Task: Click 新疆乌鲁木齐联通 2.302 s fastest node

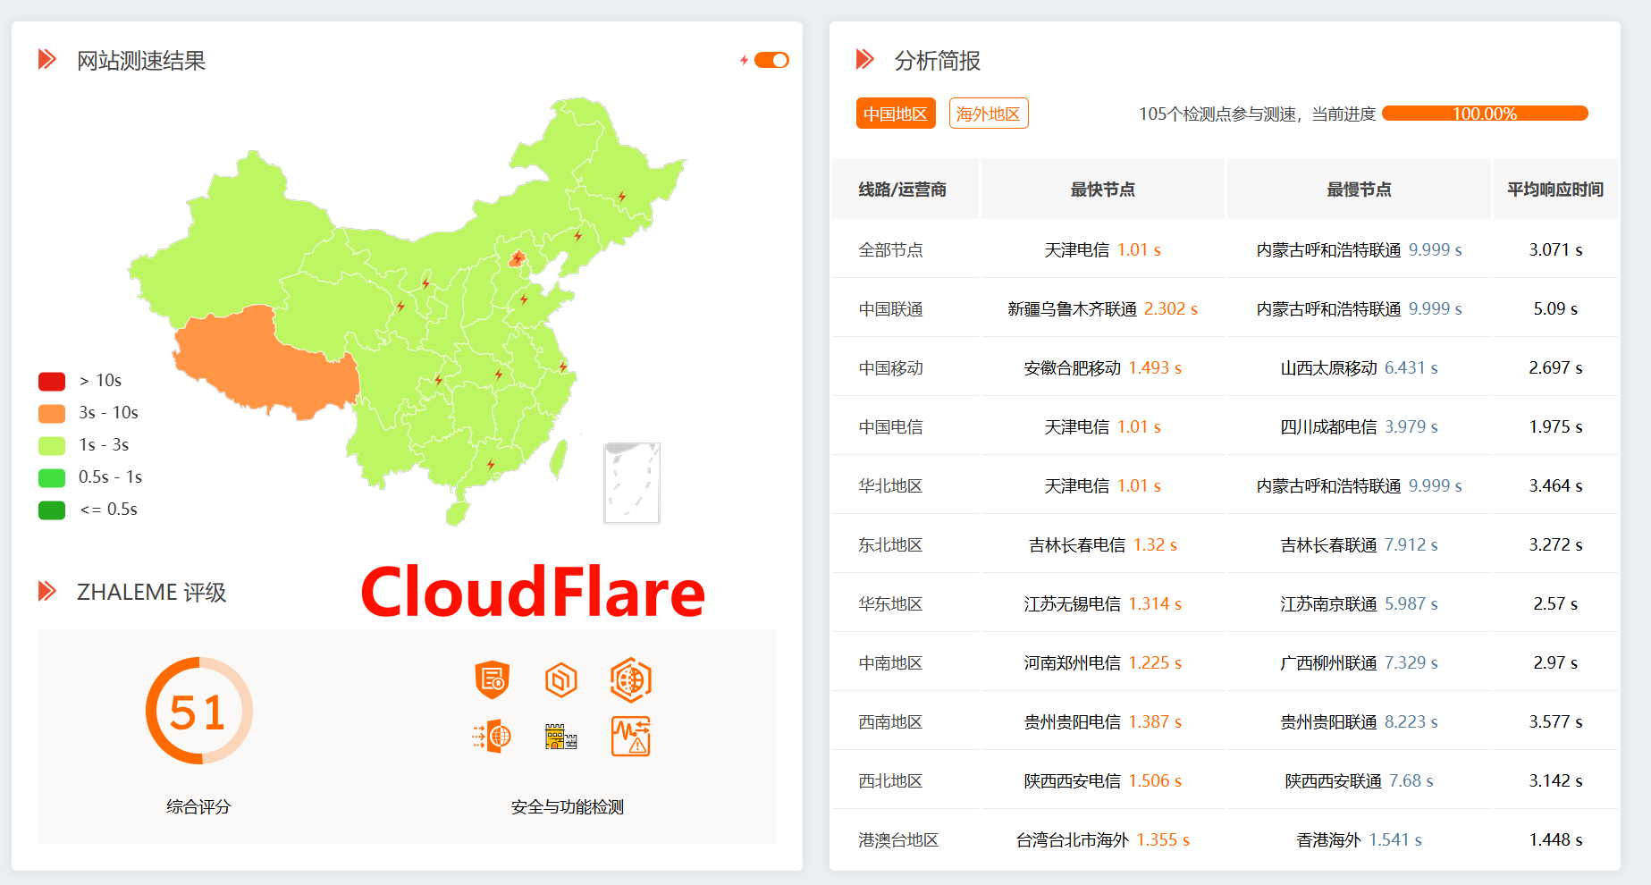Action: coord(1103,309)
